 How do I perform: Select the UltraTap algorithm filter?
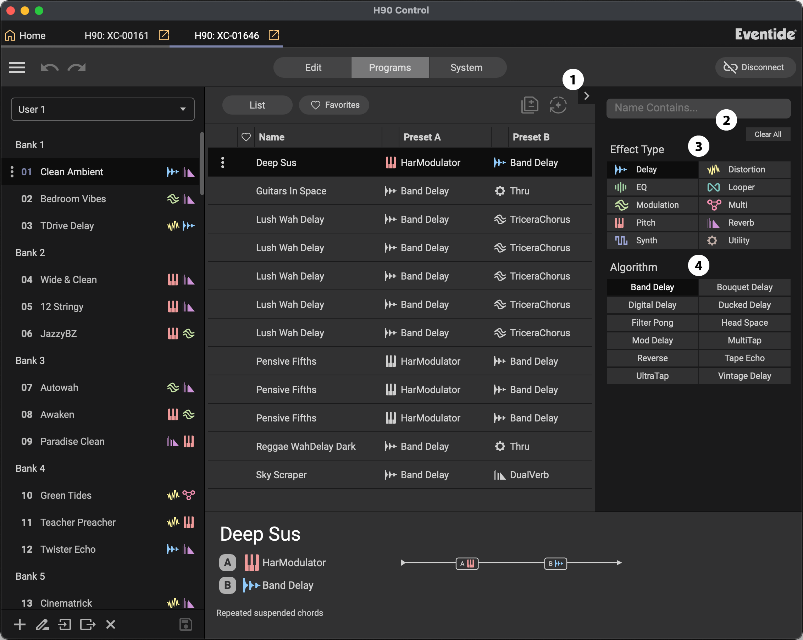pos(652,376)
